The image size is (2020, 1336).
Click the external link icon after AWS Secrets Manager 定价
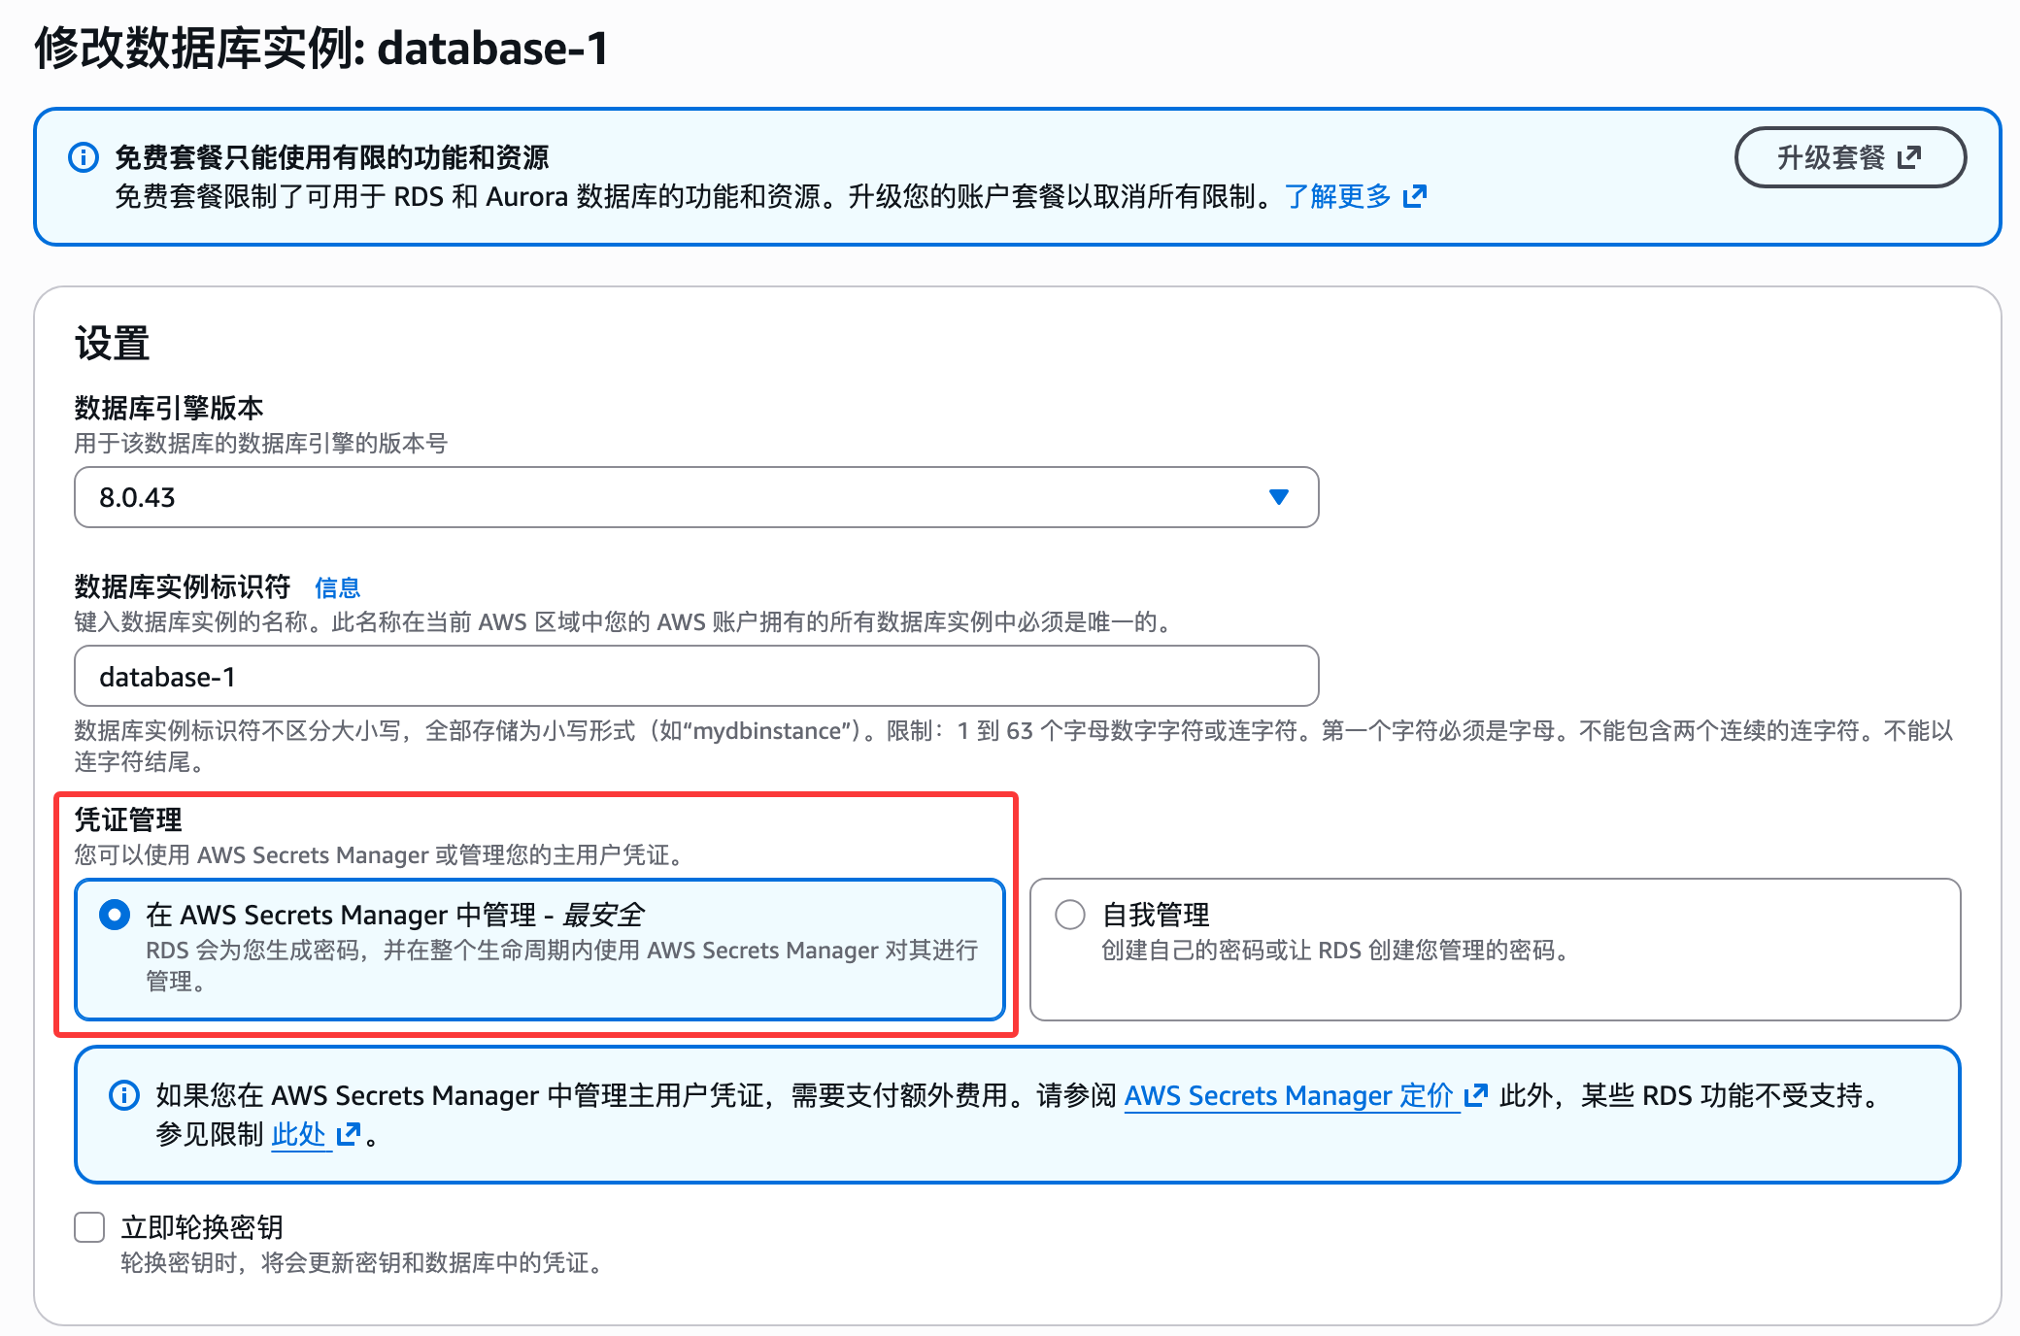tap(1477, 1095)
